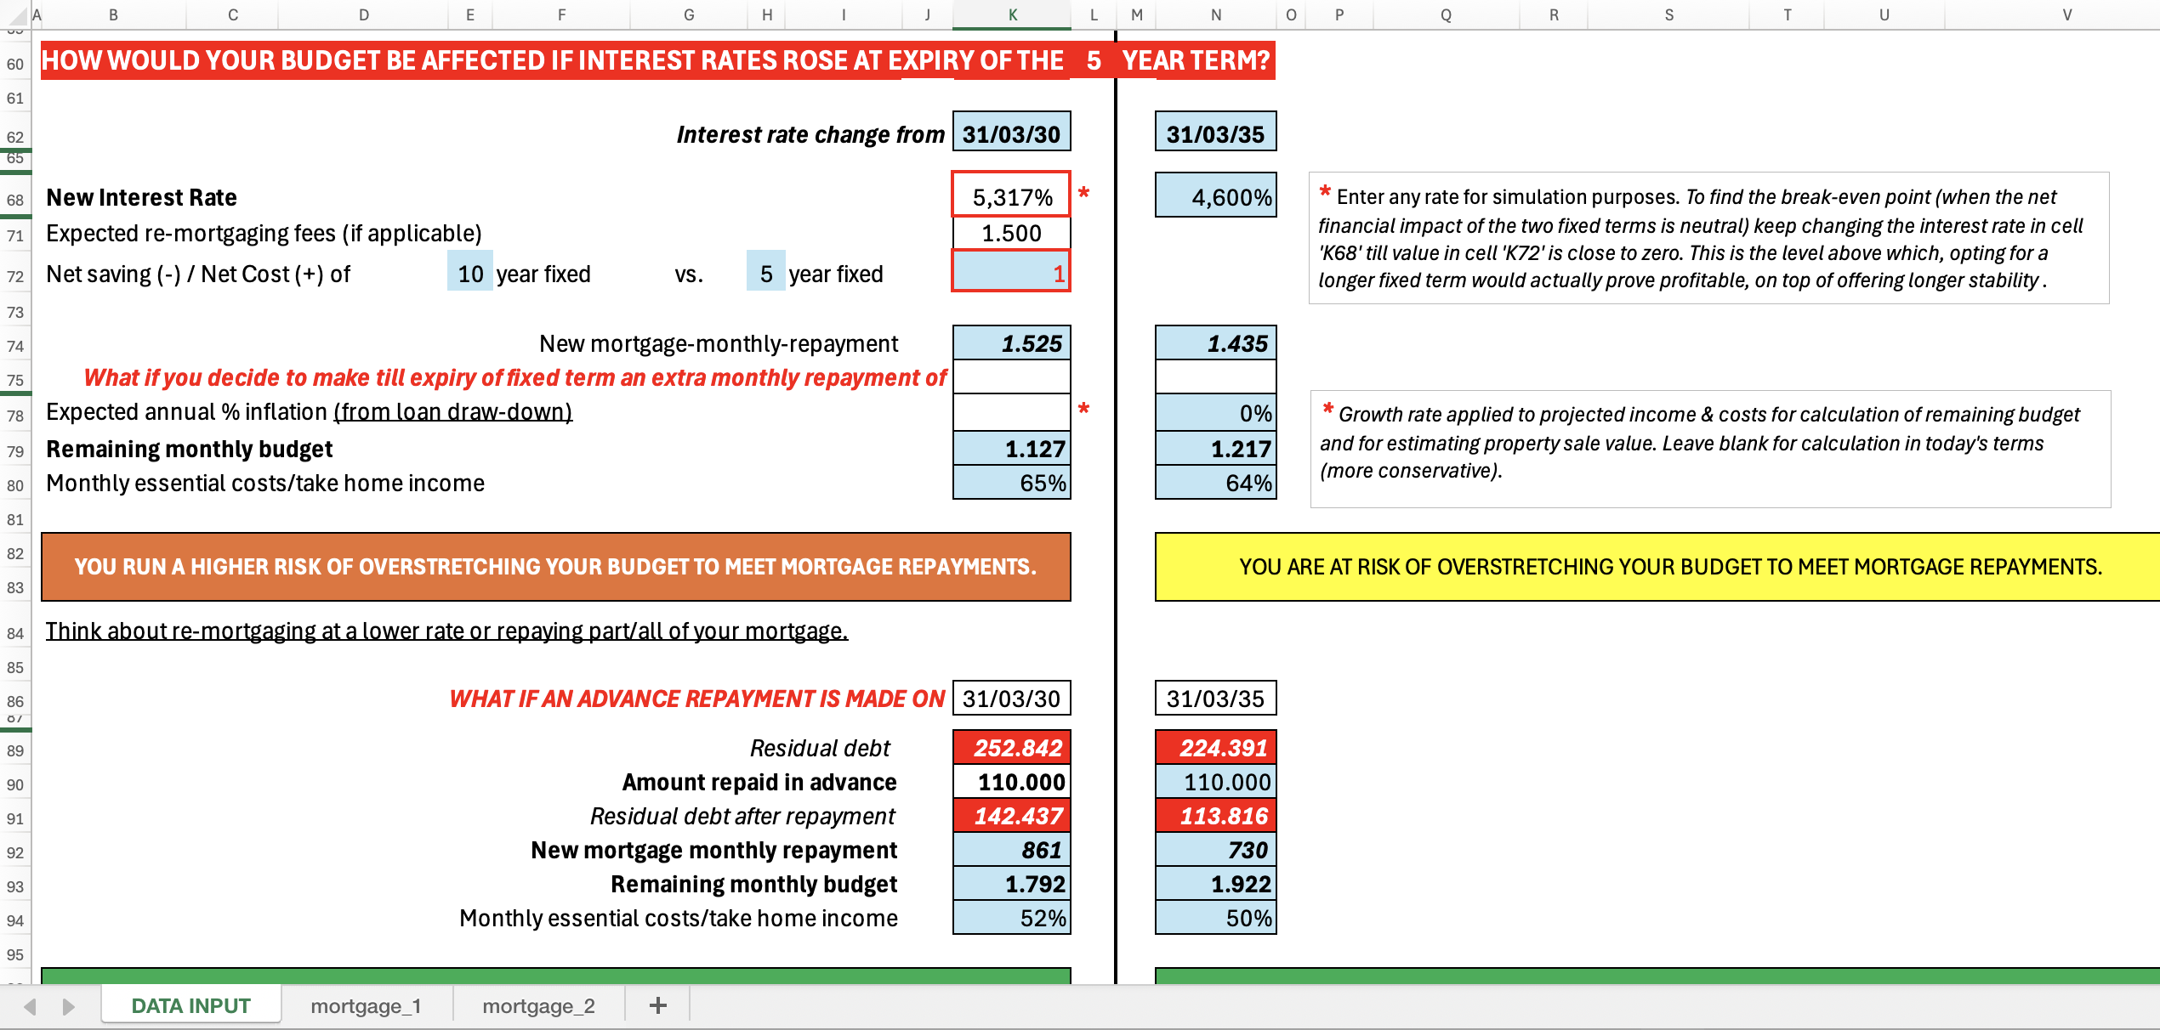Go to next sheet arrow
The width and height of the screenshot is (2160, 1030).
(68, 1007)
